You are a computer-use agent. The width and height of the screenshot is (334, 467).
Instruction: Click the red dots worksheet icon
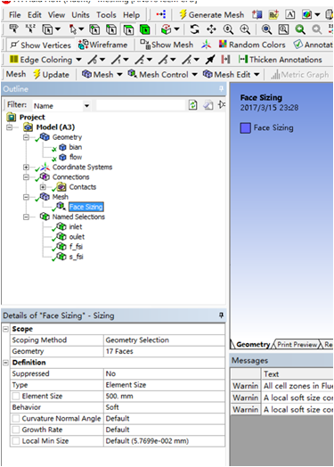pyautogui.click(x=161, y=14)
